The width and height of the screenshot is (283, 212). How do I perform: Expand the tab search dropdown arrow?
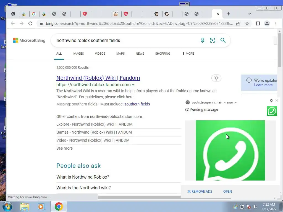(250, 14)
